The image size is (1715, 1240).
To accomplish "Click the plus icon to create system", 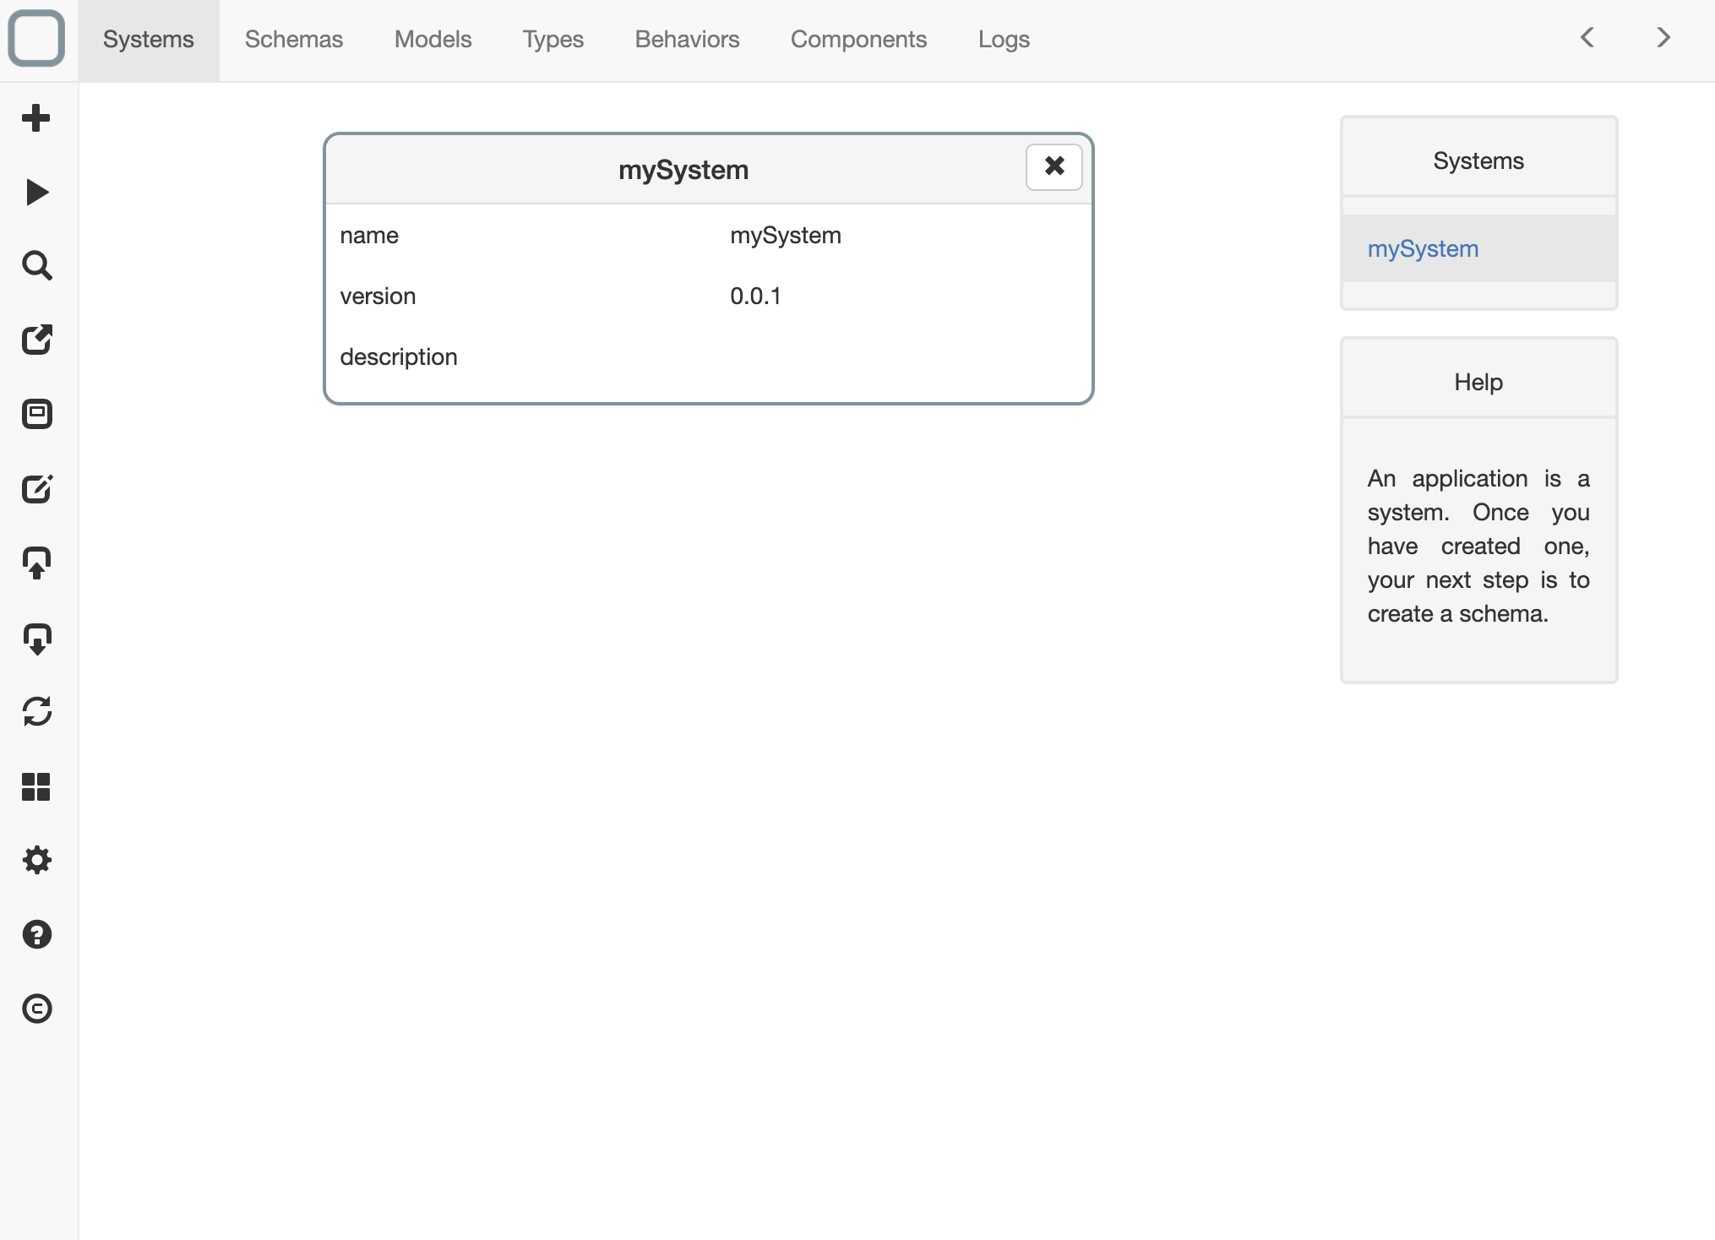I will [x=36, y=118].
